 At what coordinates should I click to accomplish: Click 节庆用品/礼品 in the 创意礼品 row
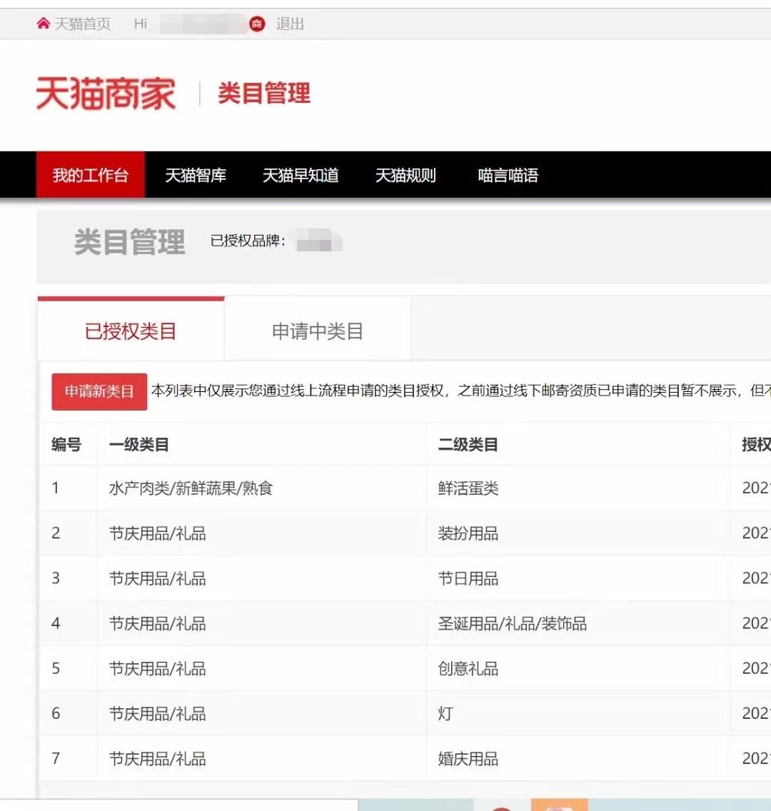click(x=157, y=668)
